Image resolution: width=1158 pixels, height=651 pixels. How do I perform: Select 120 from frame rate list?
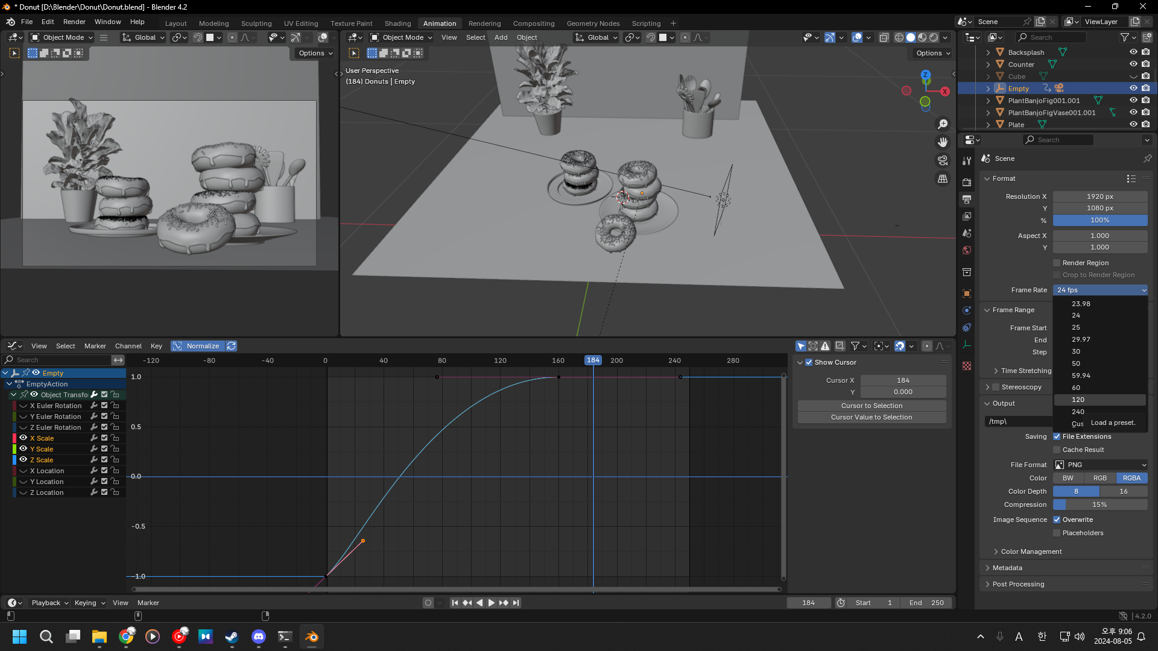click(1100, 400)
